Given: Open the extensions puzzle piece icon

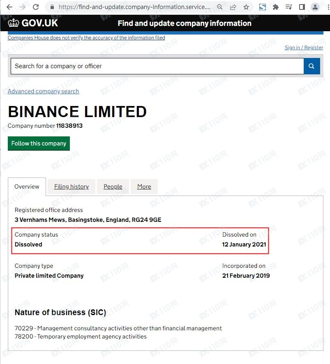Looking at the screenshot, I should 276,7.
